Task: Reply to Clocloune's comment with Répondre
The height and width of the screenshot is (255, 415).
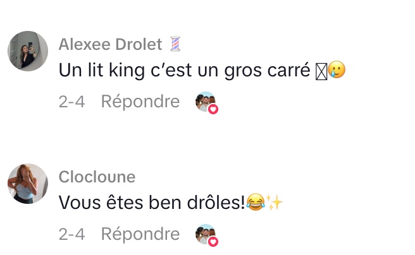Action: pos(140,234)
